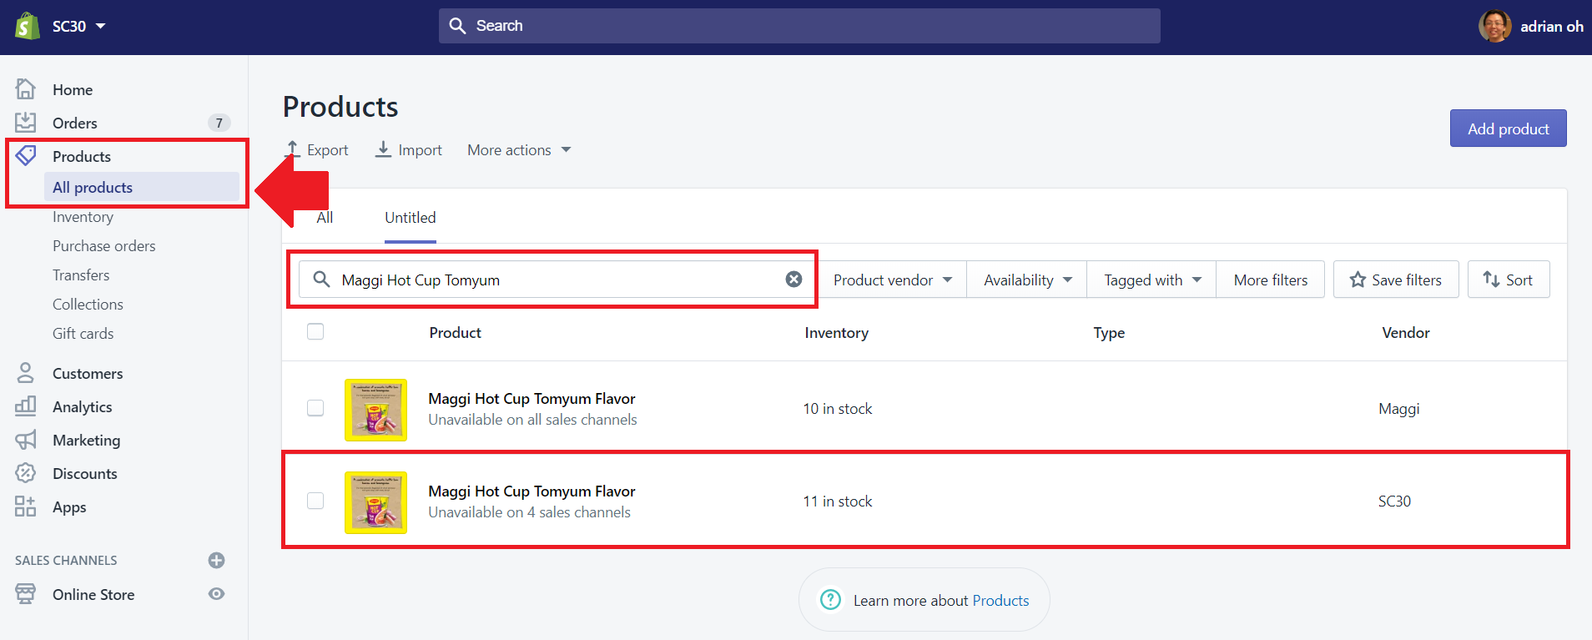Image resolution: width=1592 pixels, height=640 pixels.
Task: Select the SC30 vendor product checkbox
Action: (x=315, y=501)
